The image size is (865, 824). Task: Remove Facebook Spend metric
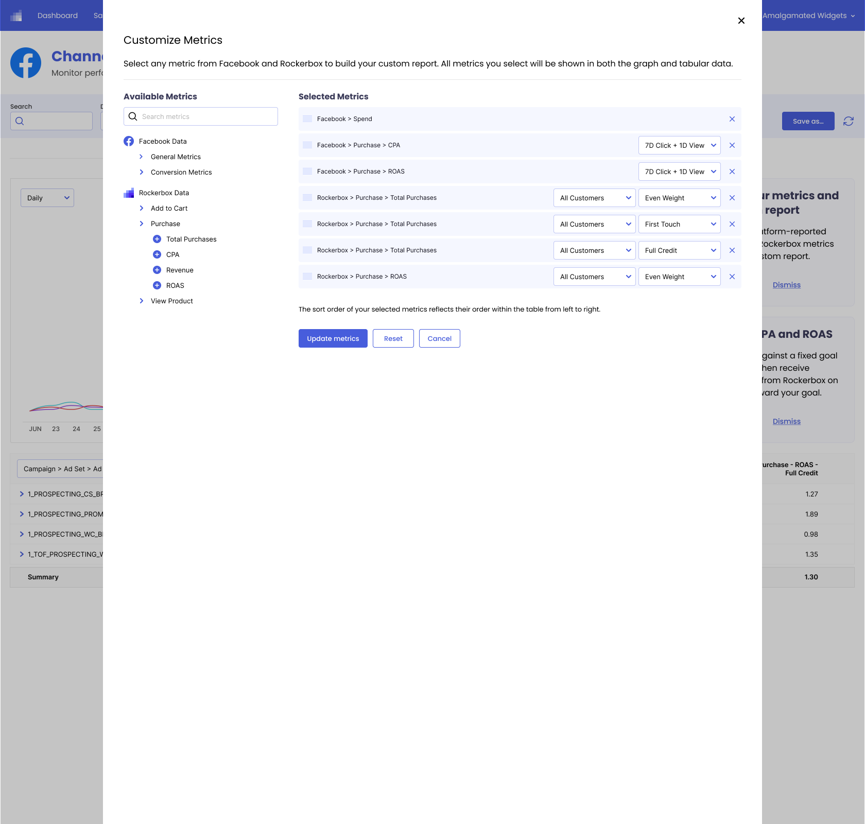(732, 119)
